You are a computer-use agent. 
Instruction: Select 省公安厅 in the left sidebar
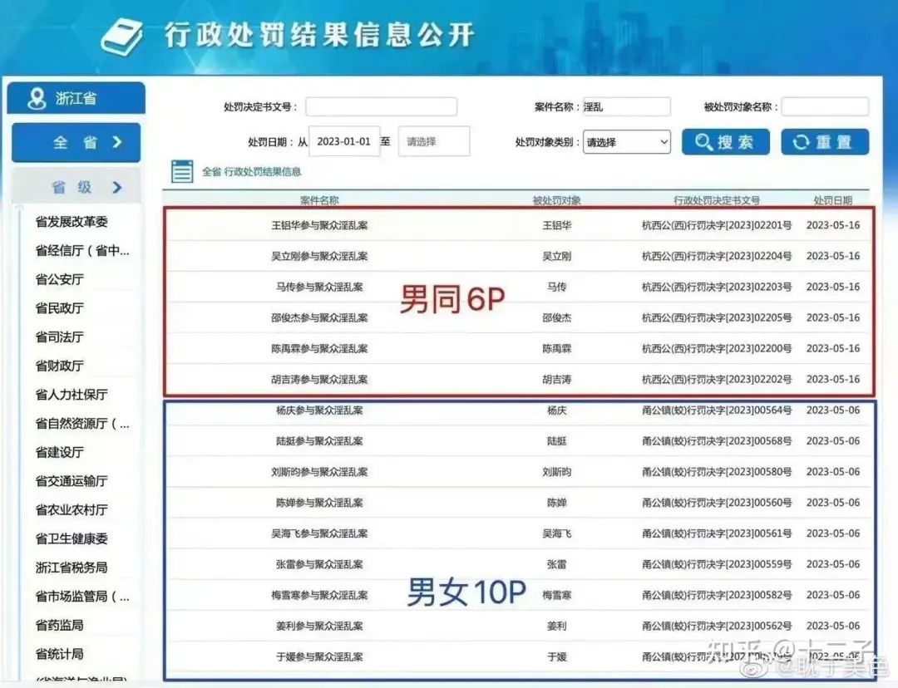tap(72, 279)
